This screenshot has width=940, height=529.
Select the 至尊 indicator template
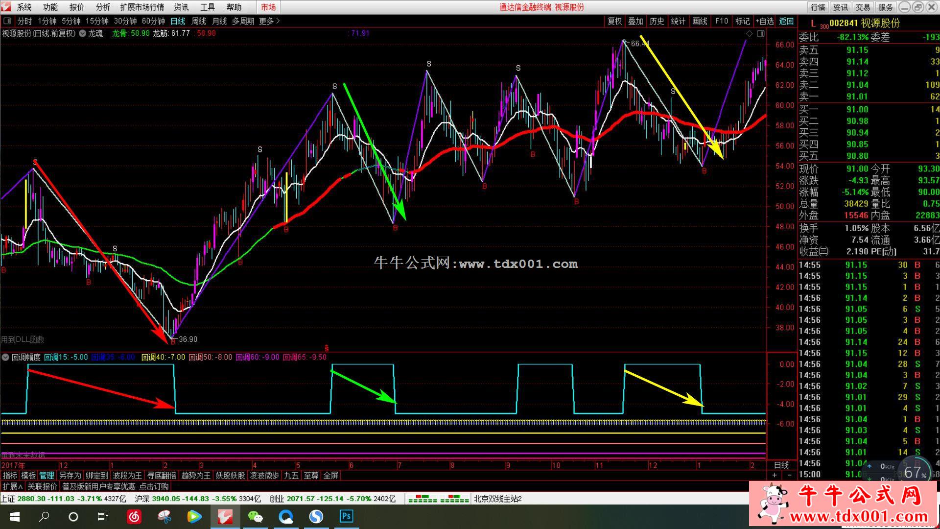coord(311,475)
